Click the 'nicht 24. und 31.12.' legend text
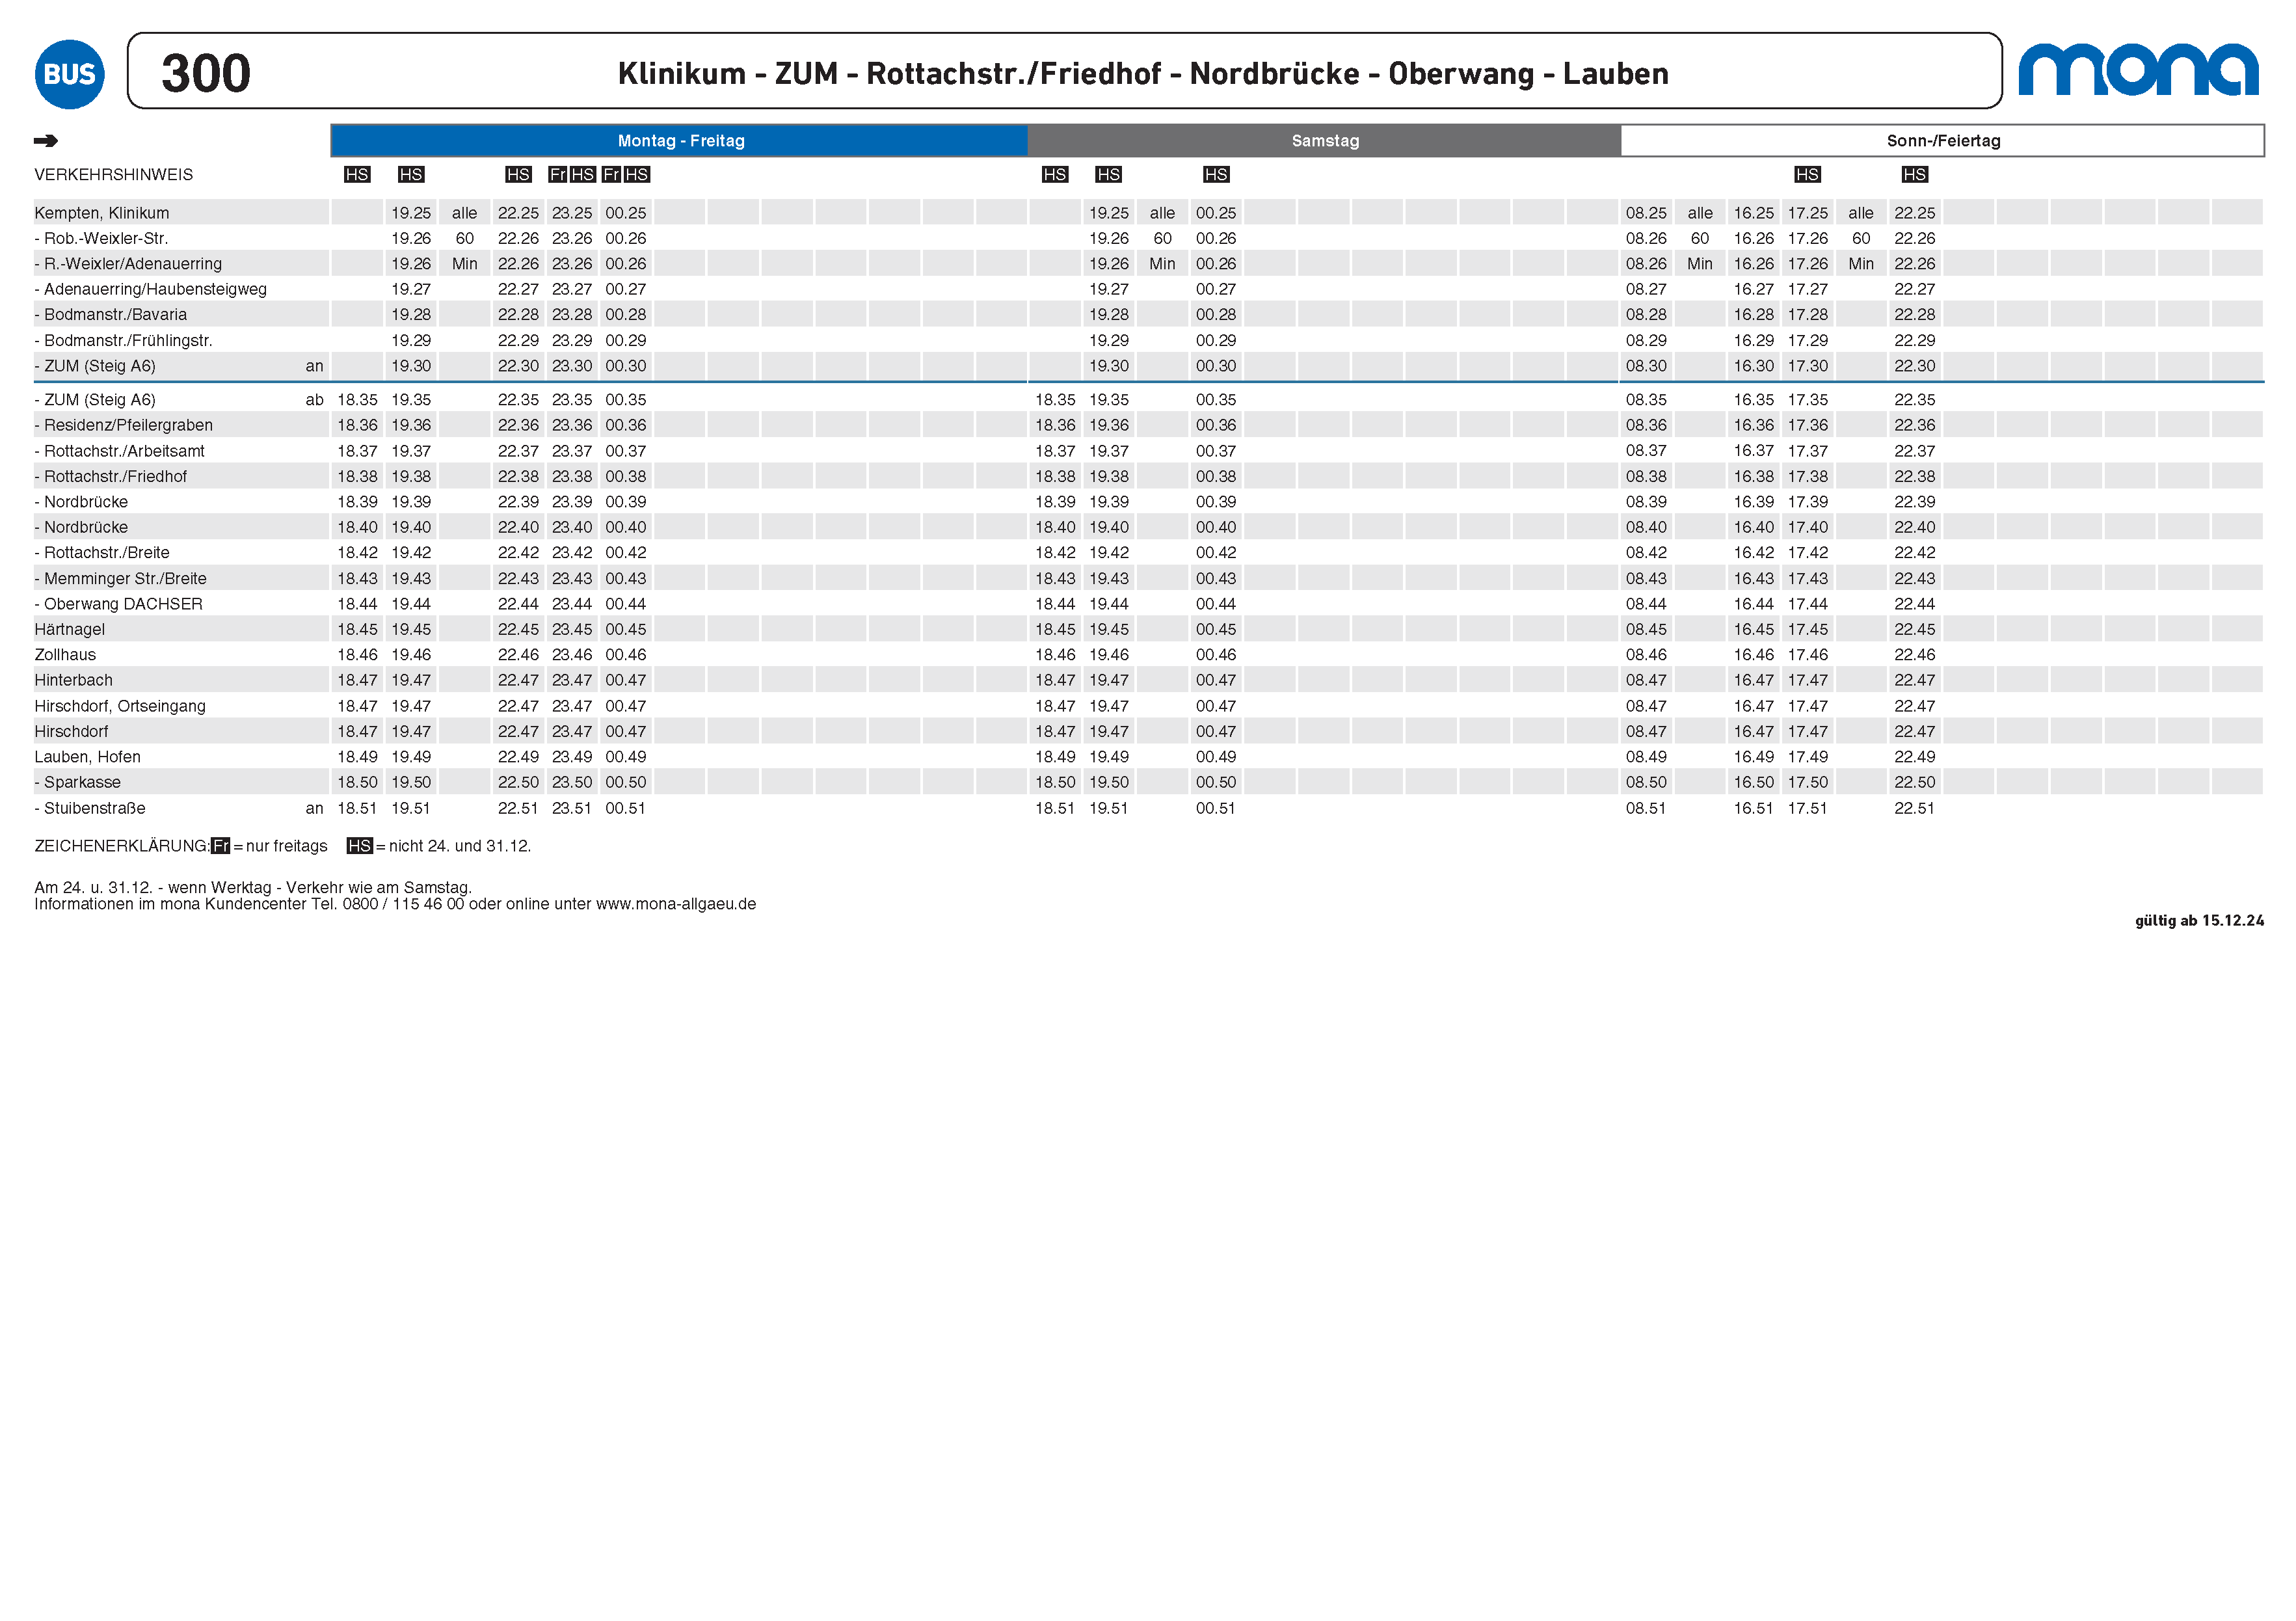Image resolution: width=2296 pixels, height=1621 pixels. tap(460, 846)
